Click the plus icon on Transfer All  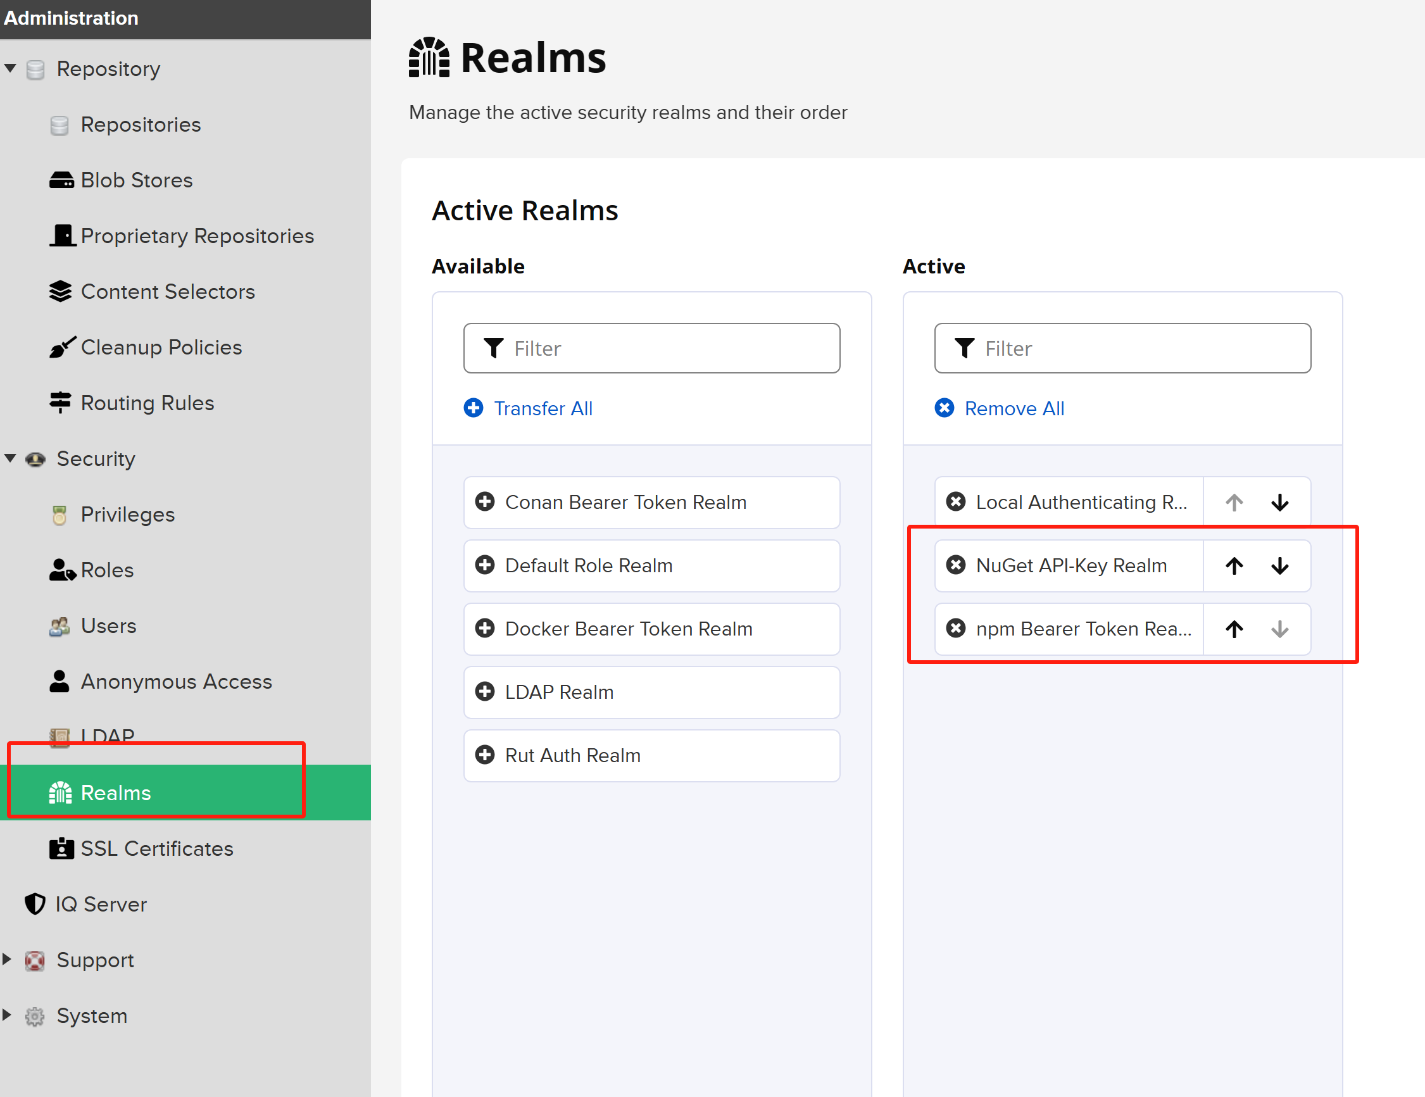pos(474,408)
